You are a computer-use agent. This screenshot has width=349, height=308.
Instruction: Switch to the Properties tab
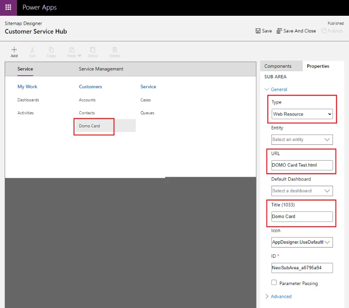pyautogui.click(x=318, y=66)
